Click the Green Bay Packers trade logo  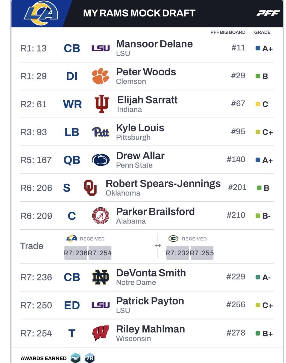pyautogui.click(x=173, y=239)
